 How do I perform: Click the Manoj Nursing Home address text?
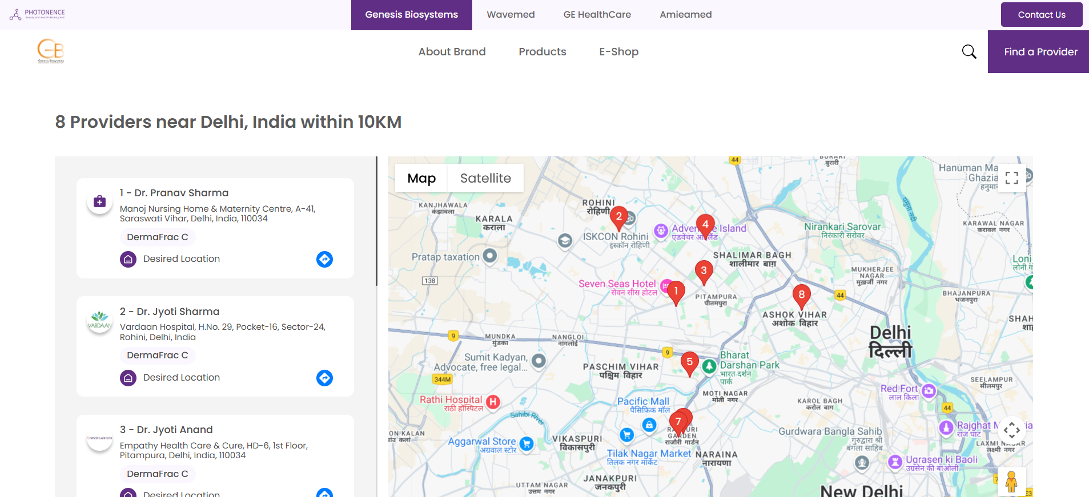(218, 214)
